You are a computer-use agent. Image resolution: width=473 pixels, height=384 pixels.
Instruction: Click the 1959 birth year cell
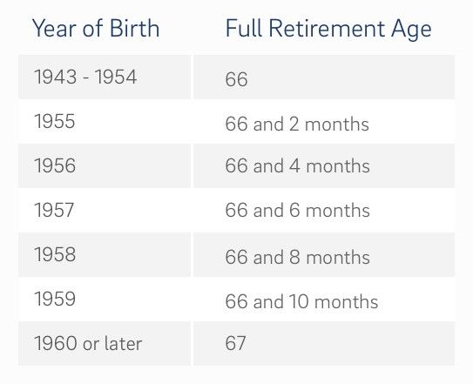pos(105,299)
